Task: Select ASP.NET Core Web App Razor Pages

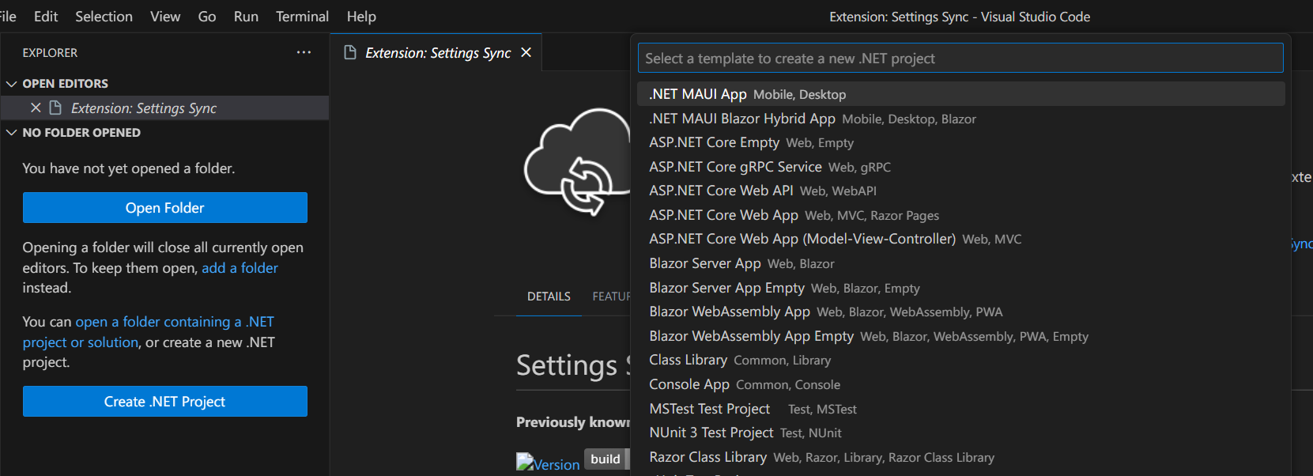Action: (960, 215)
